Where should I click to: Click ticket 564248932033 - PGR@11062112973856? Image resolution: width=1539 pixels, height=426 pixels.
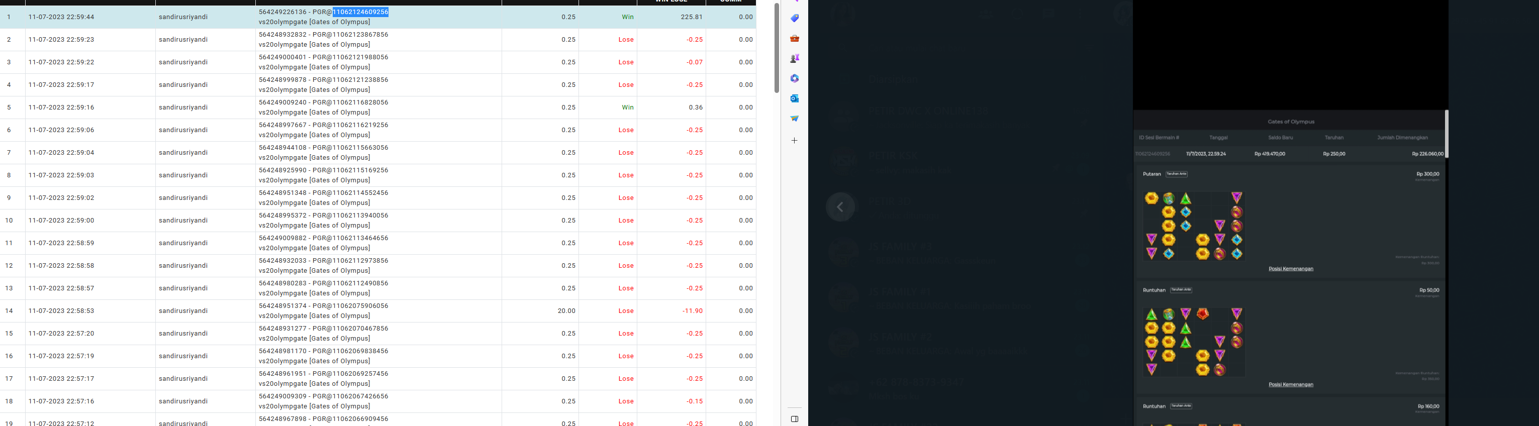[x=323, y=261]
